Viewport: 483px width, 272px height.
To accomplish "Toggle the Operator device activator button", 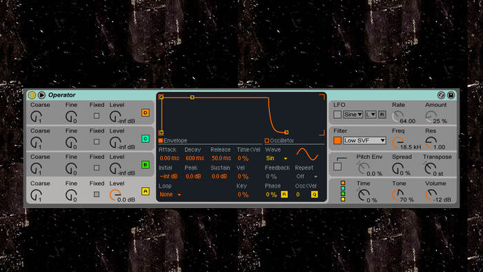I will (x=32, y=95).
